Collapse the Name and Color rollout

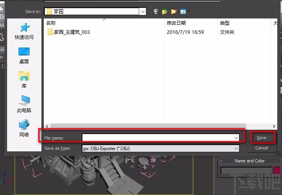point(221,161)
